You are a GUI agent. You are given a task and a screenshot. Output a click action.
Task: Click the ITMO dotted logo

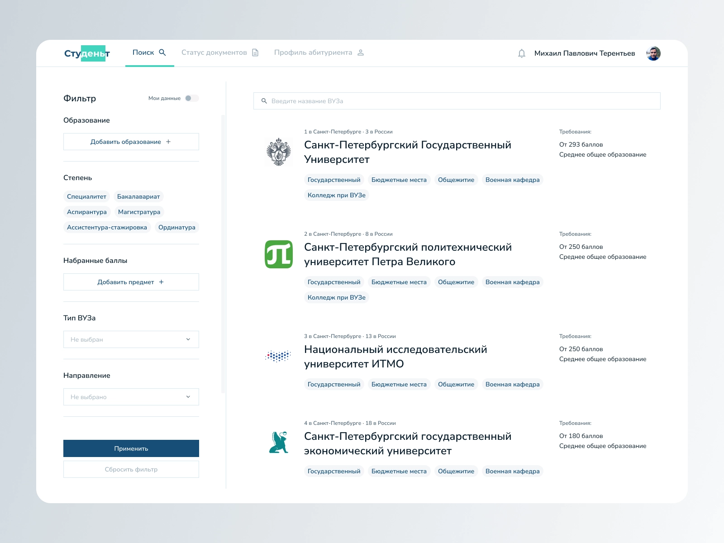click(x=278, y=357)
